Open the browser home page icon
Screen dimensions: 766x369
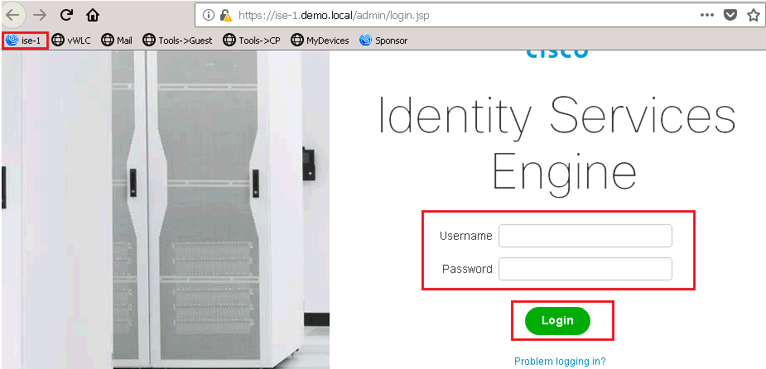92,16
